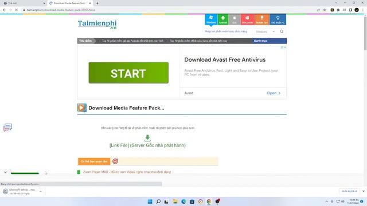
Task: Close the Thẻ mới tab
Action: (44, 3)
